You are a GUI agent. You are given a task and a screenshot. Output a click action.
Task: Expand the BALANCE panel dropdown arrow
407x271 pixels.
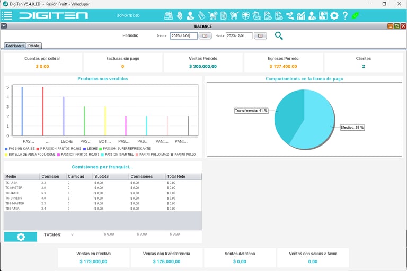point(4,26)
